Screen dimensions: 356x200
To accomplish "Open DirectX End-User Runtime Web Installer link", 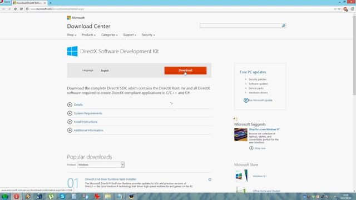I will click(111, 179).
